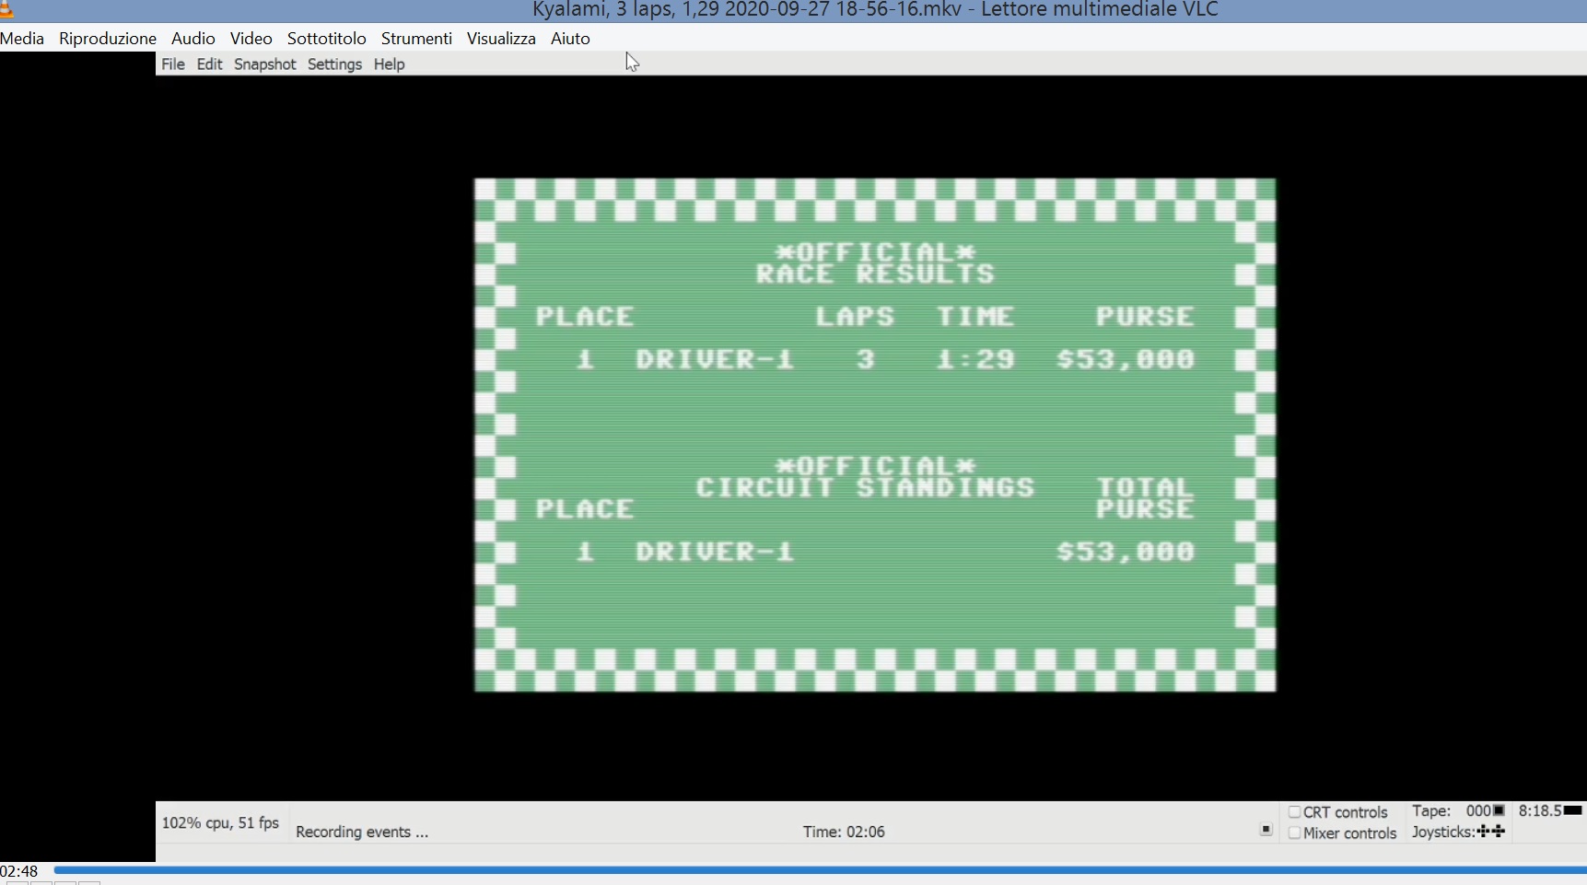
Task: Enable the Mixer controls checkbox
Action: (x=1294, y=833)
